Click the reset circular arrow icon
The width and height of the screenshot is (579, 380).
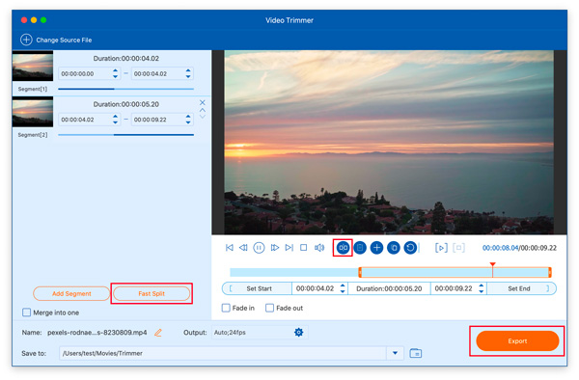coord(410,248)
